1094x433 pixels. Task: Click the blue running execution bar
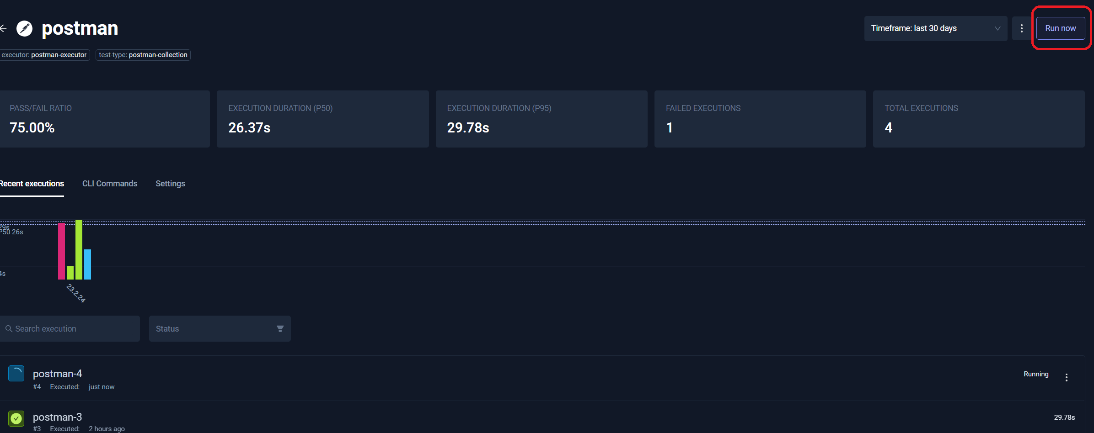click(x=87, y=264)
